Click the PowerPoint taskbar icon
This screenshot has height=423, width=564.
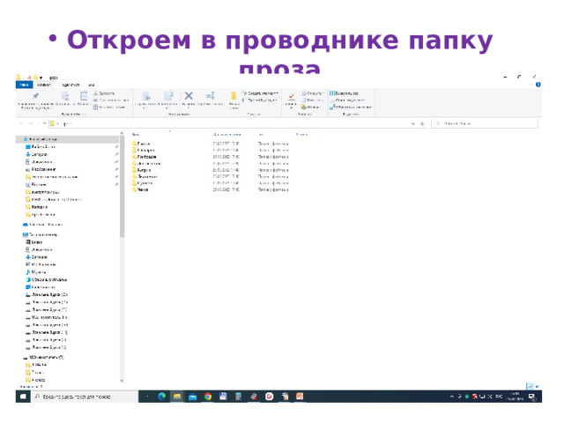click(300, 397)
